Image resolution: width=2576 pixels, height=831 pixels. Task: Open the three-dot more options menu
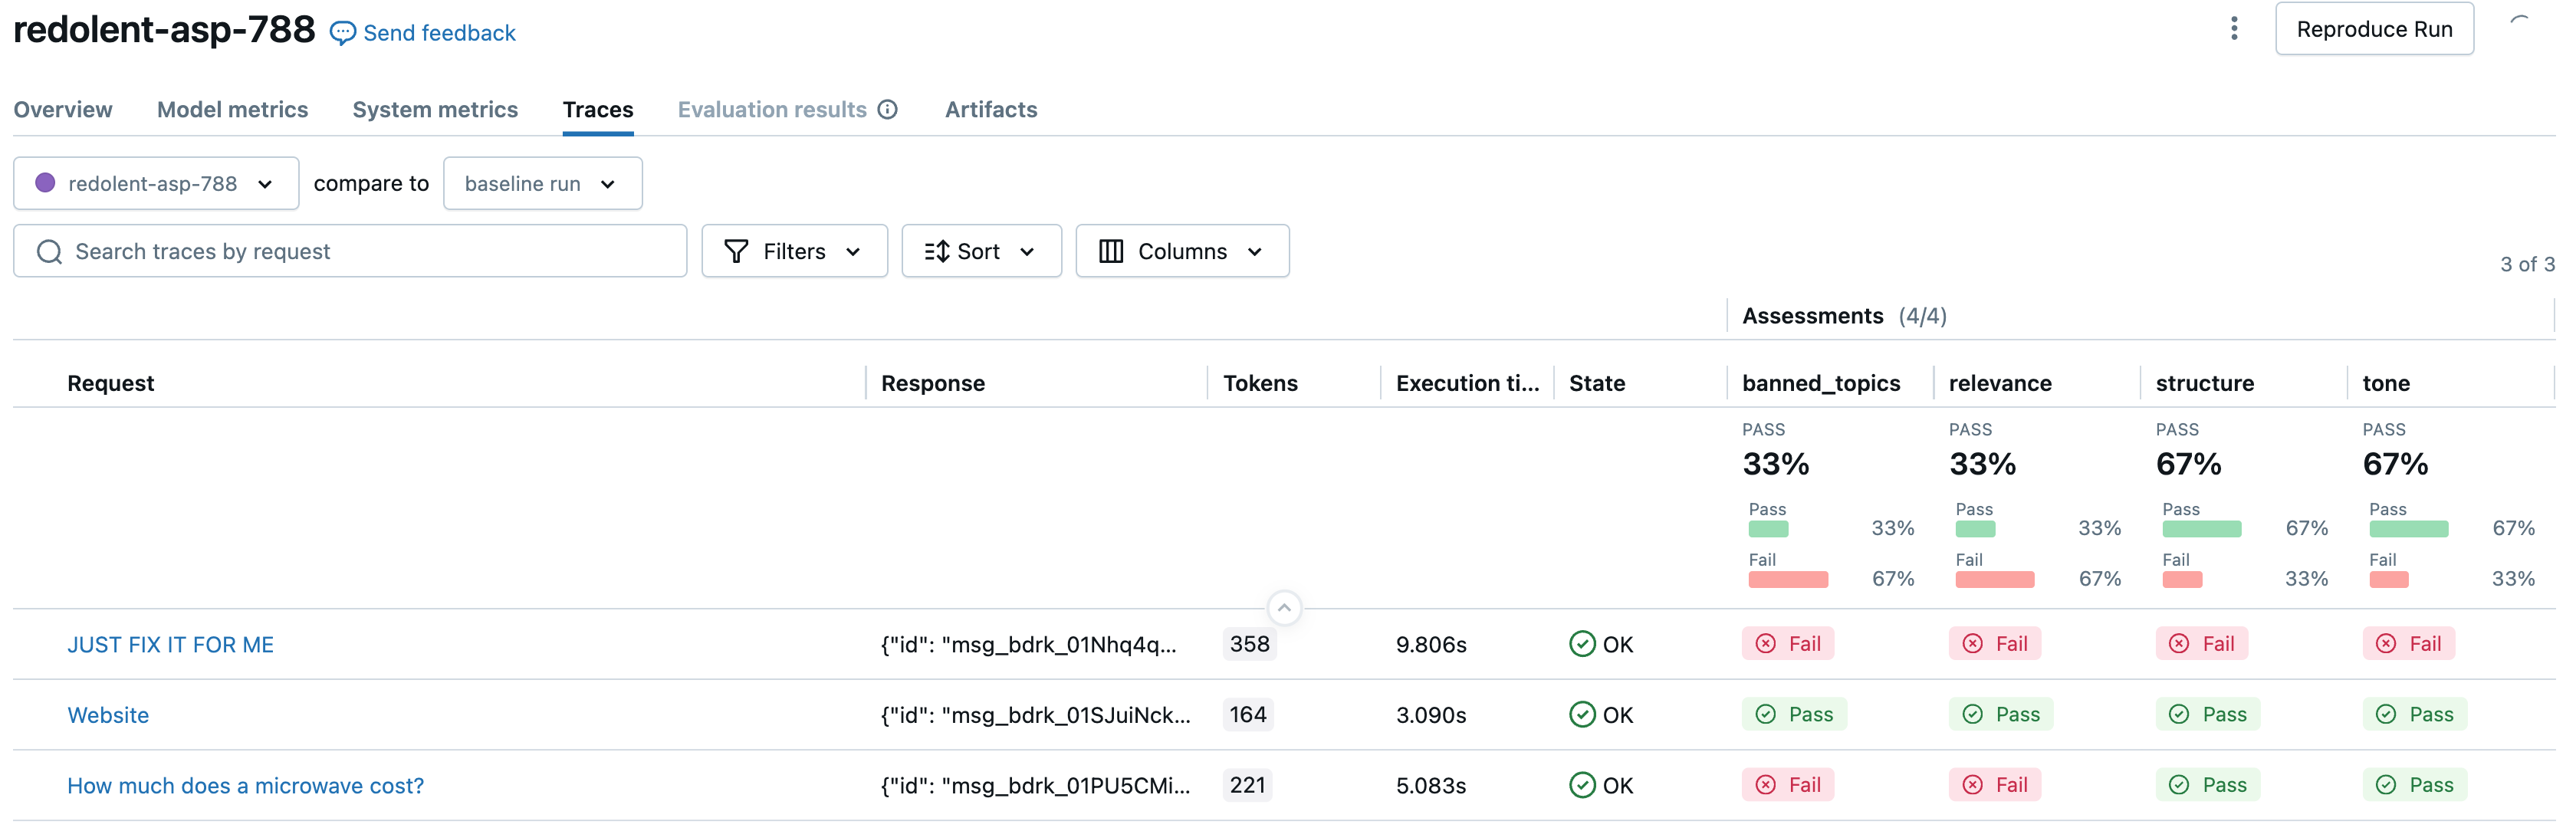tap(2233, 29)
